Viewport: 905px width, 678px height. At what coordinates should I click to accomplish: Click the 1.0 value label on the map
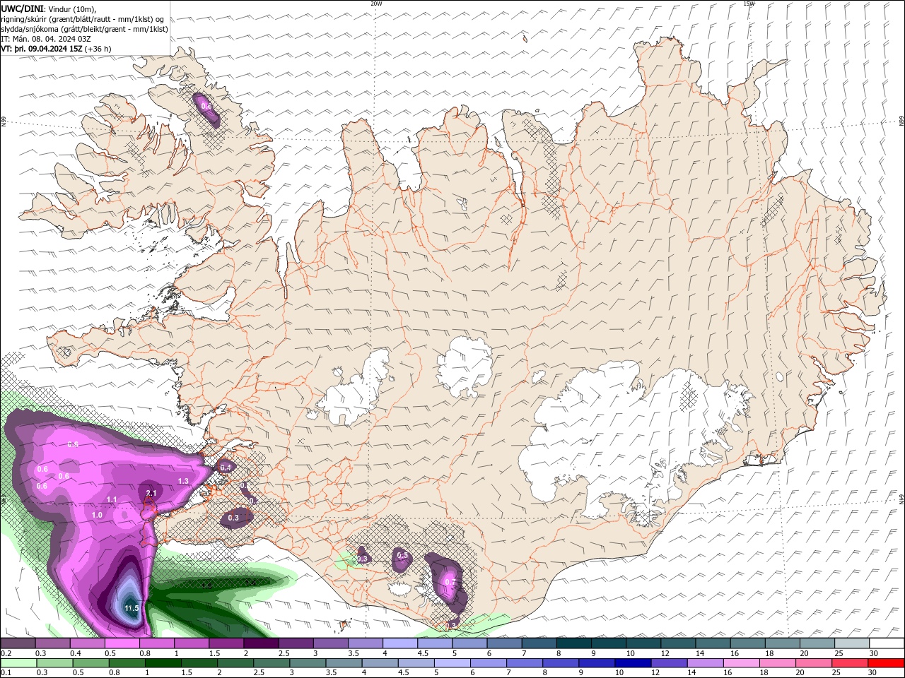tap(98, 515)
